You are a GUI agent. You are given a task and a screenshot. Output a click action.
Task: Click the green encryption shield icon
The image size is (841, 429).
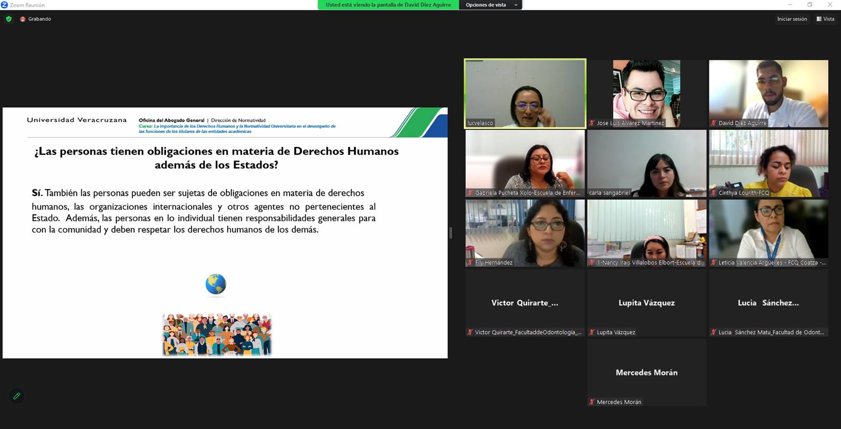coord(9,19)
